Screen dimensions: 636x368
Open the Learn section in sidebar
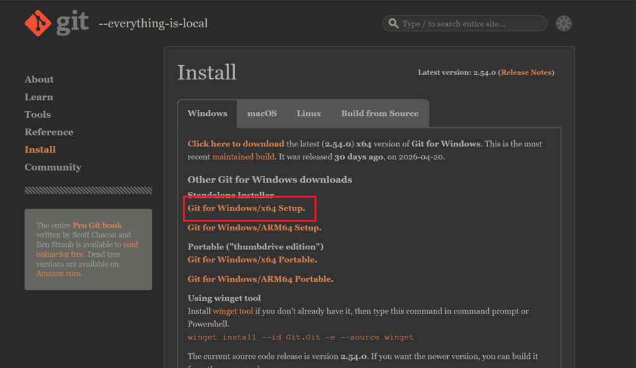click(39, 97)
